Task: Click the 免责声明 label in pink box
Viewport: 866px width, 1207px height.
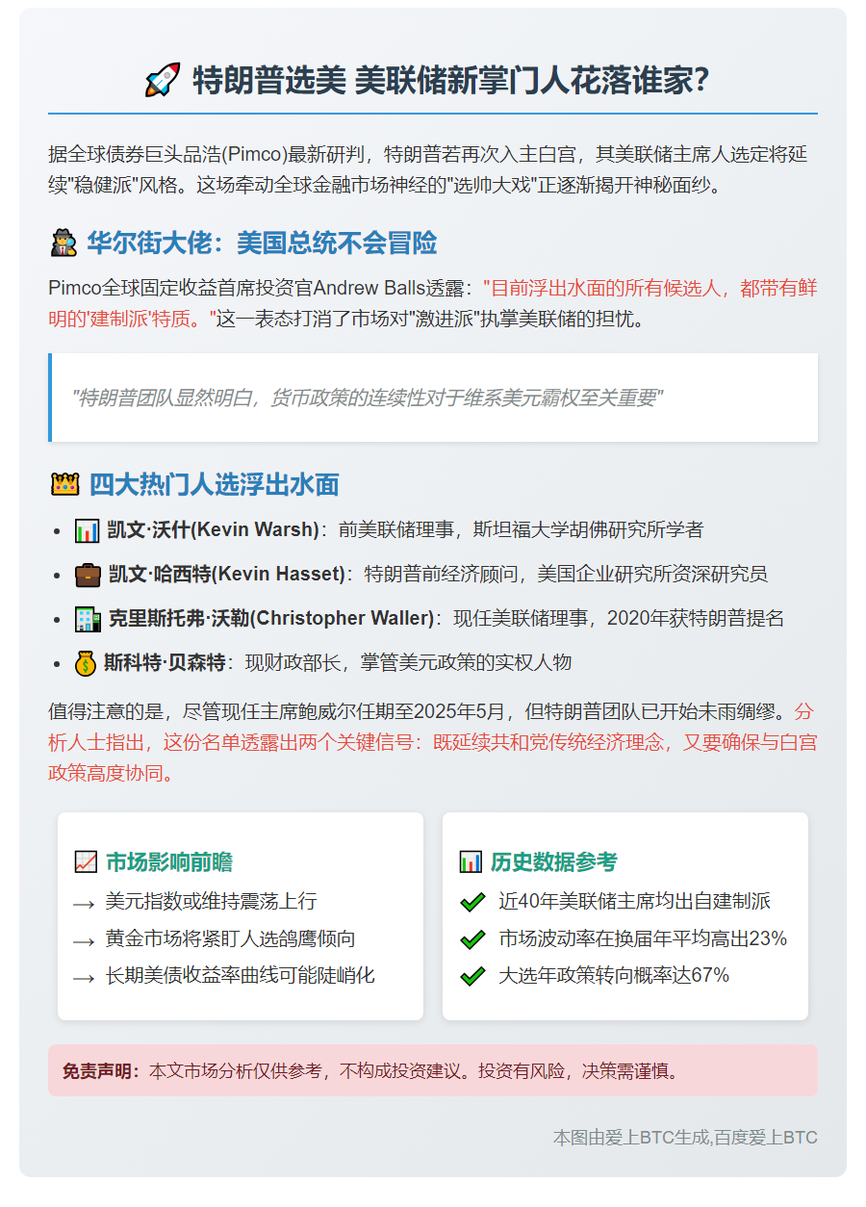Action: pyautogui.click(x=101, y=1071)
